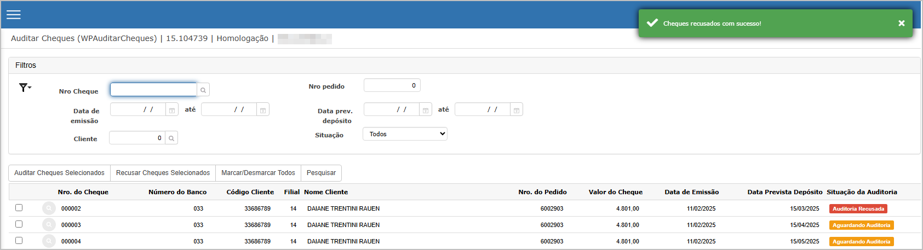Open the hamburger menu icon
Image resolution: width=923 pixels, height=250 pixels.
point(14,15)
